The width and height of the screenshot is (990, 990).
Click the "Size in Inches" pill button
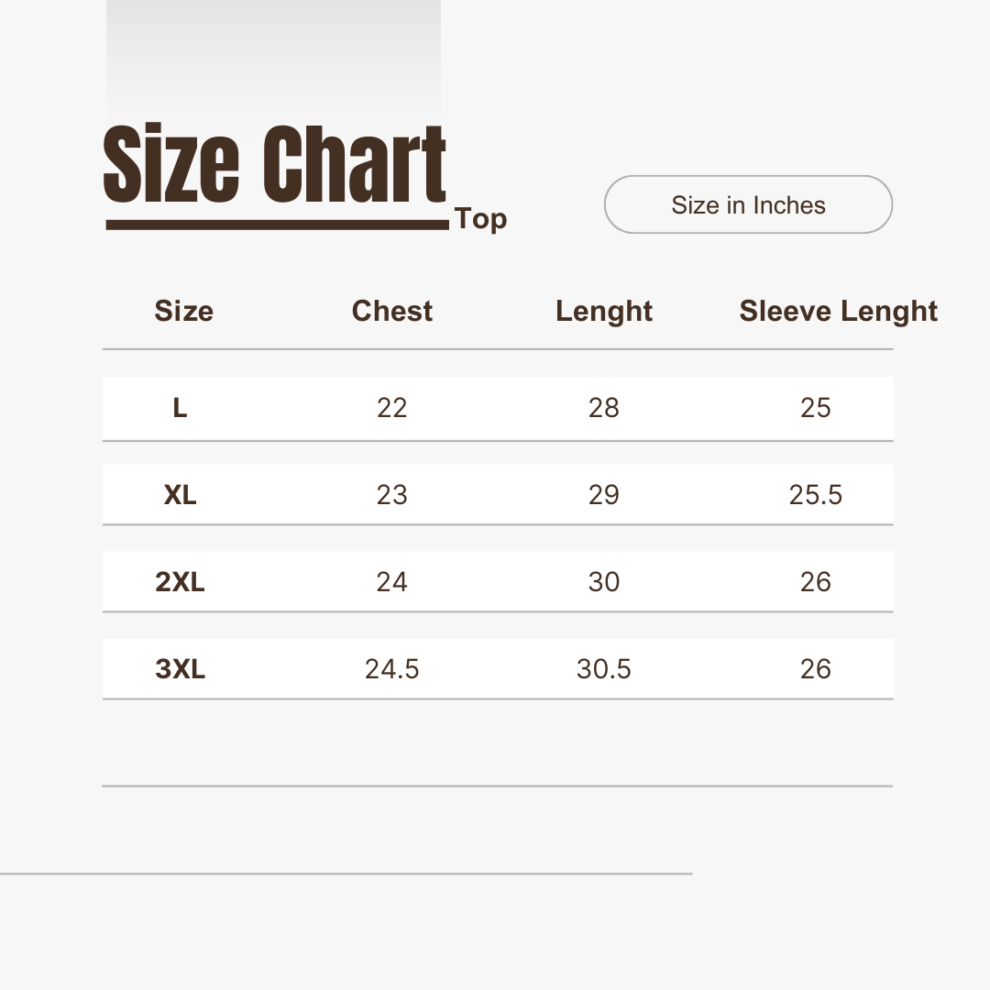(748, 205)
